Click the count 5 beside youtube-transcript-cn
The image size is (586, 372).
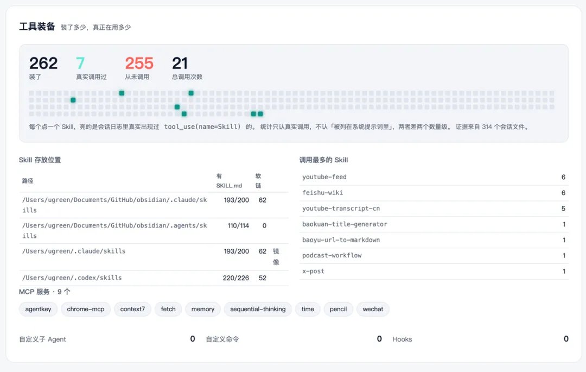[563, 209]
